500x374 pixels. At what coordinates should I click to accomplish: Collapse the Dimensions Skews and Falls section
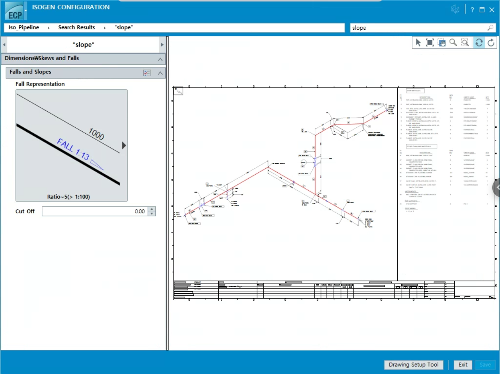160,59
